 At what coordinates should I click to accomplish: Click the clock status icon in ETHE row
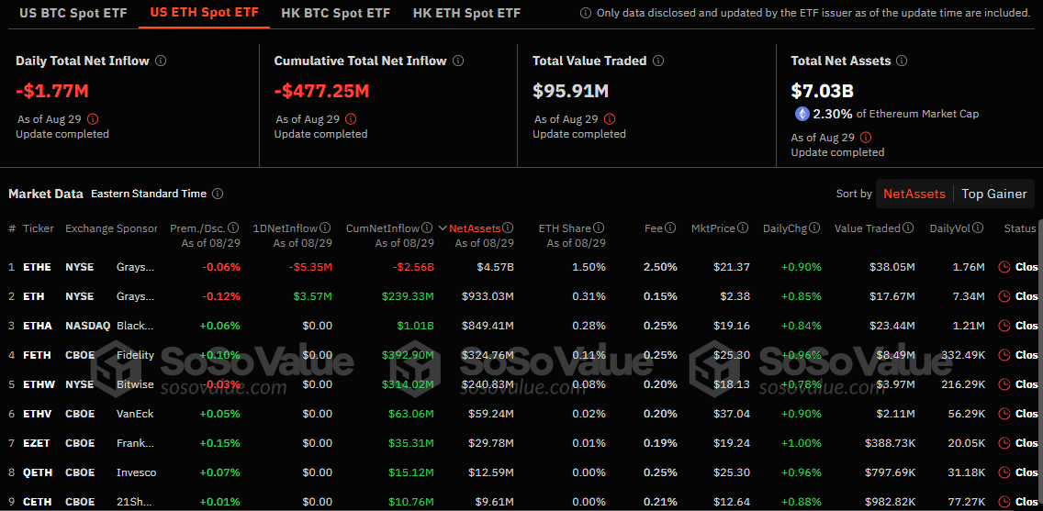1004,267
